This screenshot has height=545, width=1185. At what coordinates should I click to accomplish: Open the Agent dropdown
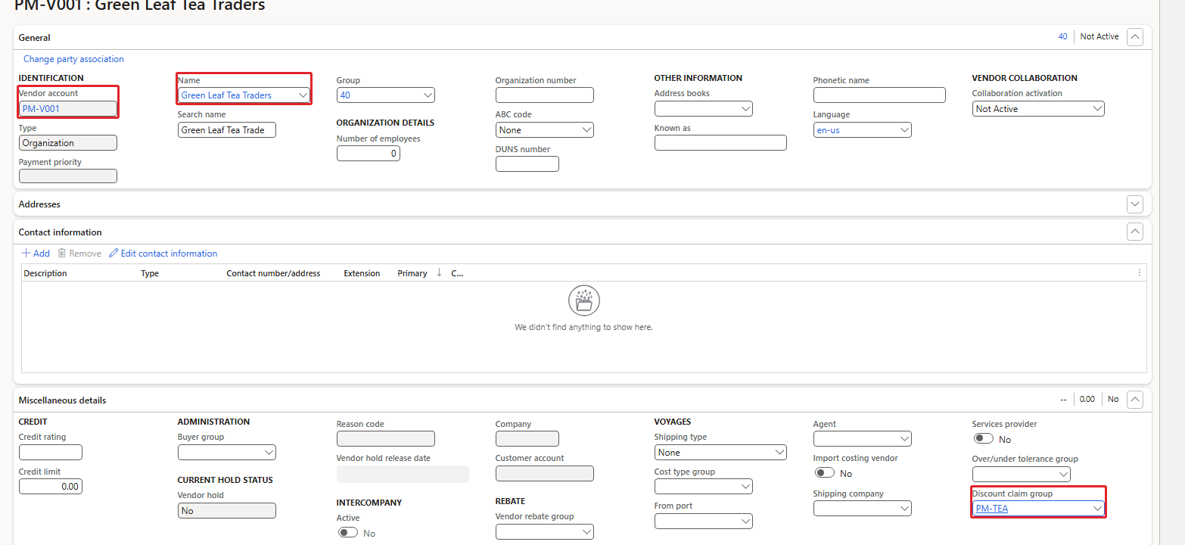[x=905, y=439]
